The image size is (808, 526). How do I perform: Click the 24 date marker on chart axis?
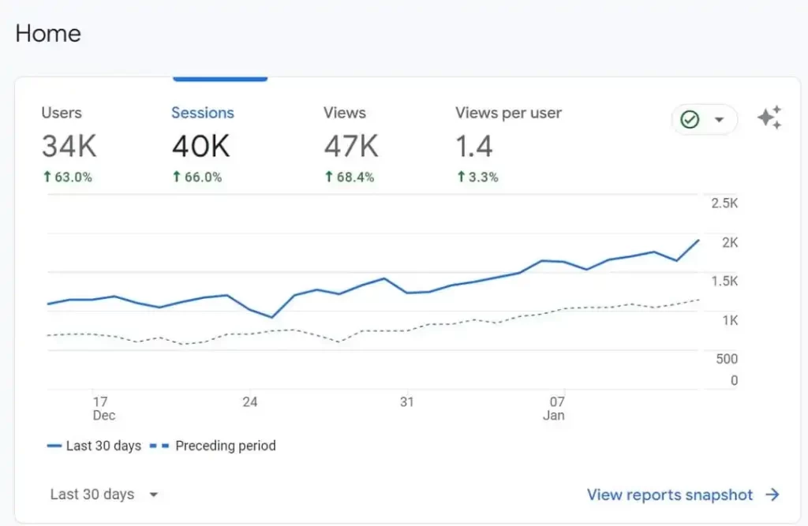250,401
